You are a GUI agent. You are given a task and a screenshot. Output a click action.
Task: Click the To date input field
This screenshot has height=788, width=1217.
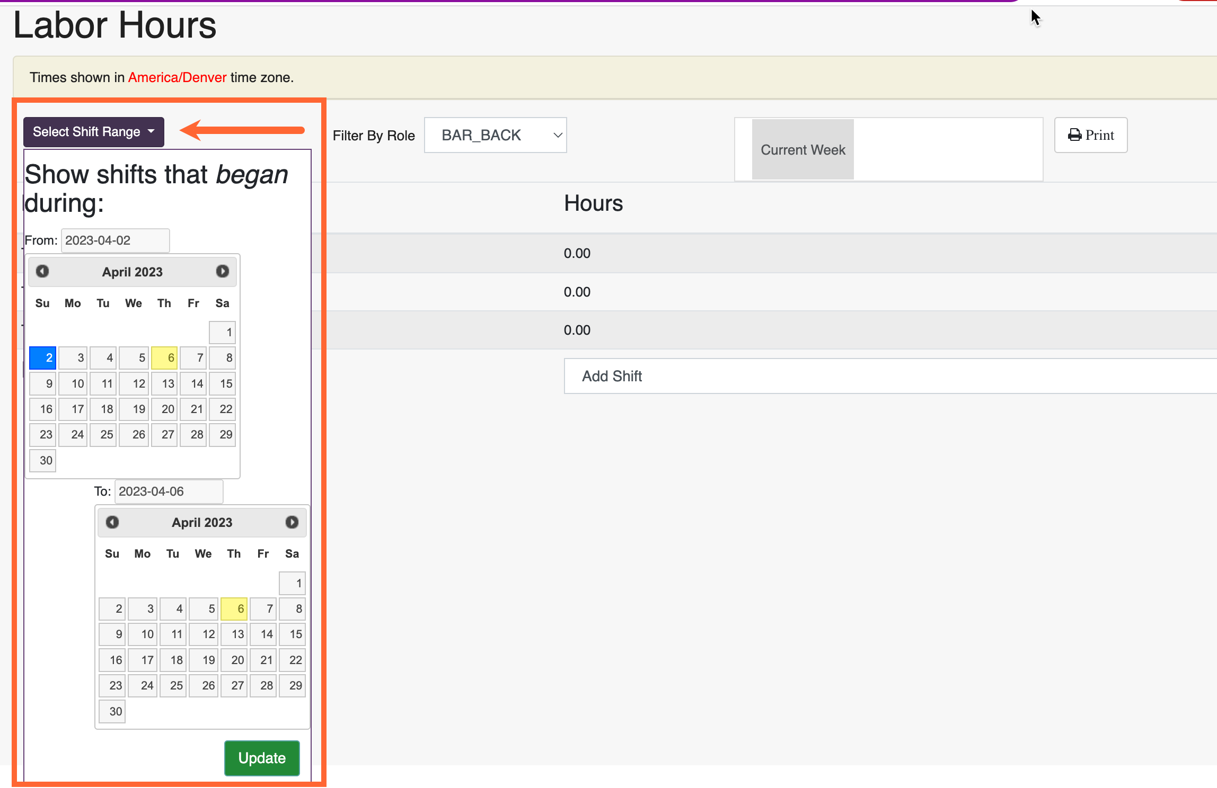[x=169, y=491]
